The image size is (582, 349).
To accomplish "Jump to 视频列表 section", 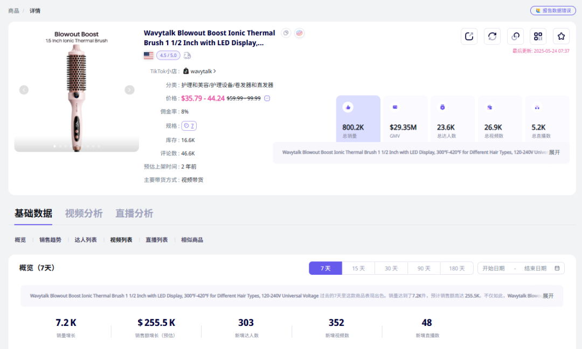I will pos(121,240).
